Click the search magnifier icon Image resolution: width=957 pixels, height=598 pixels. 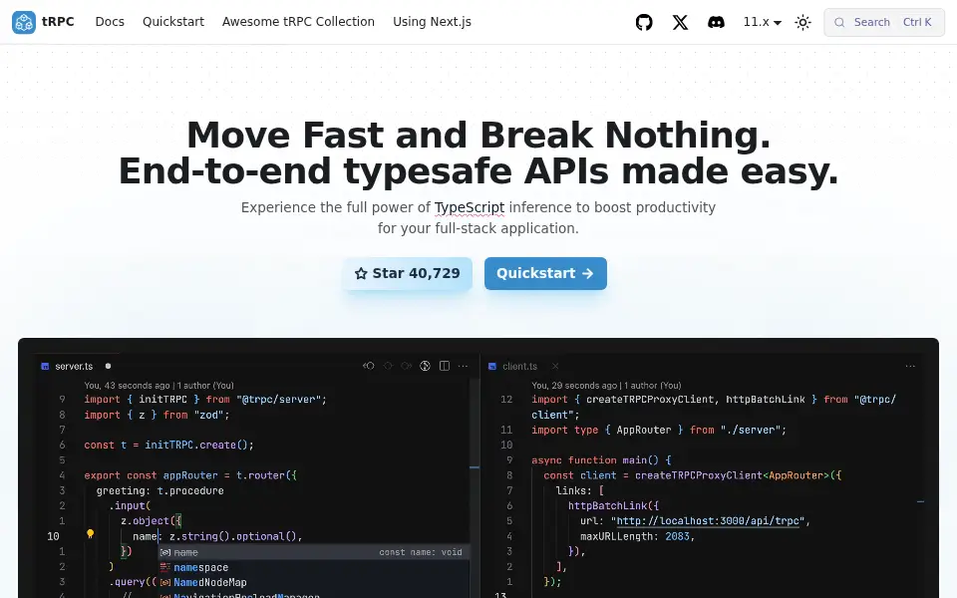click(x=839, y=23)
